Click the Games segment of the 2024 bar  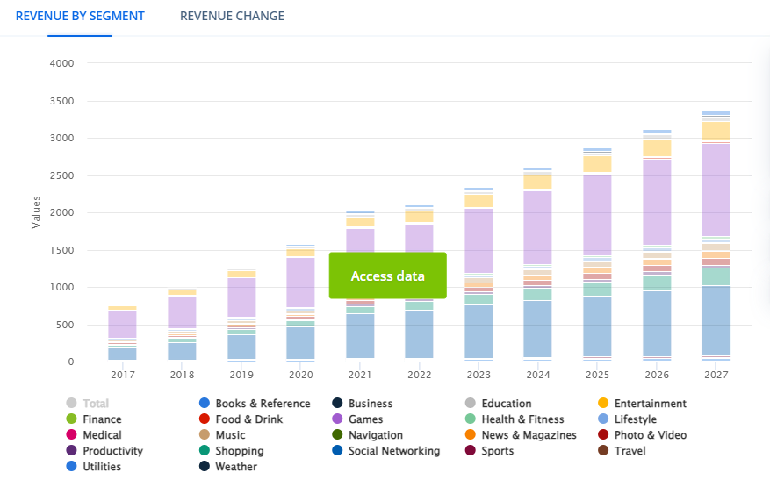click(x=537, y=227)
